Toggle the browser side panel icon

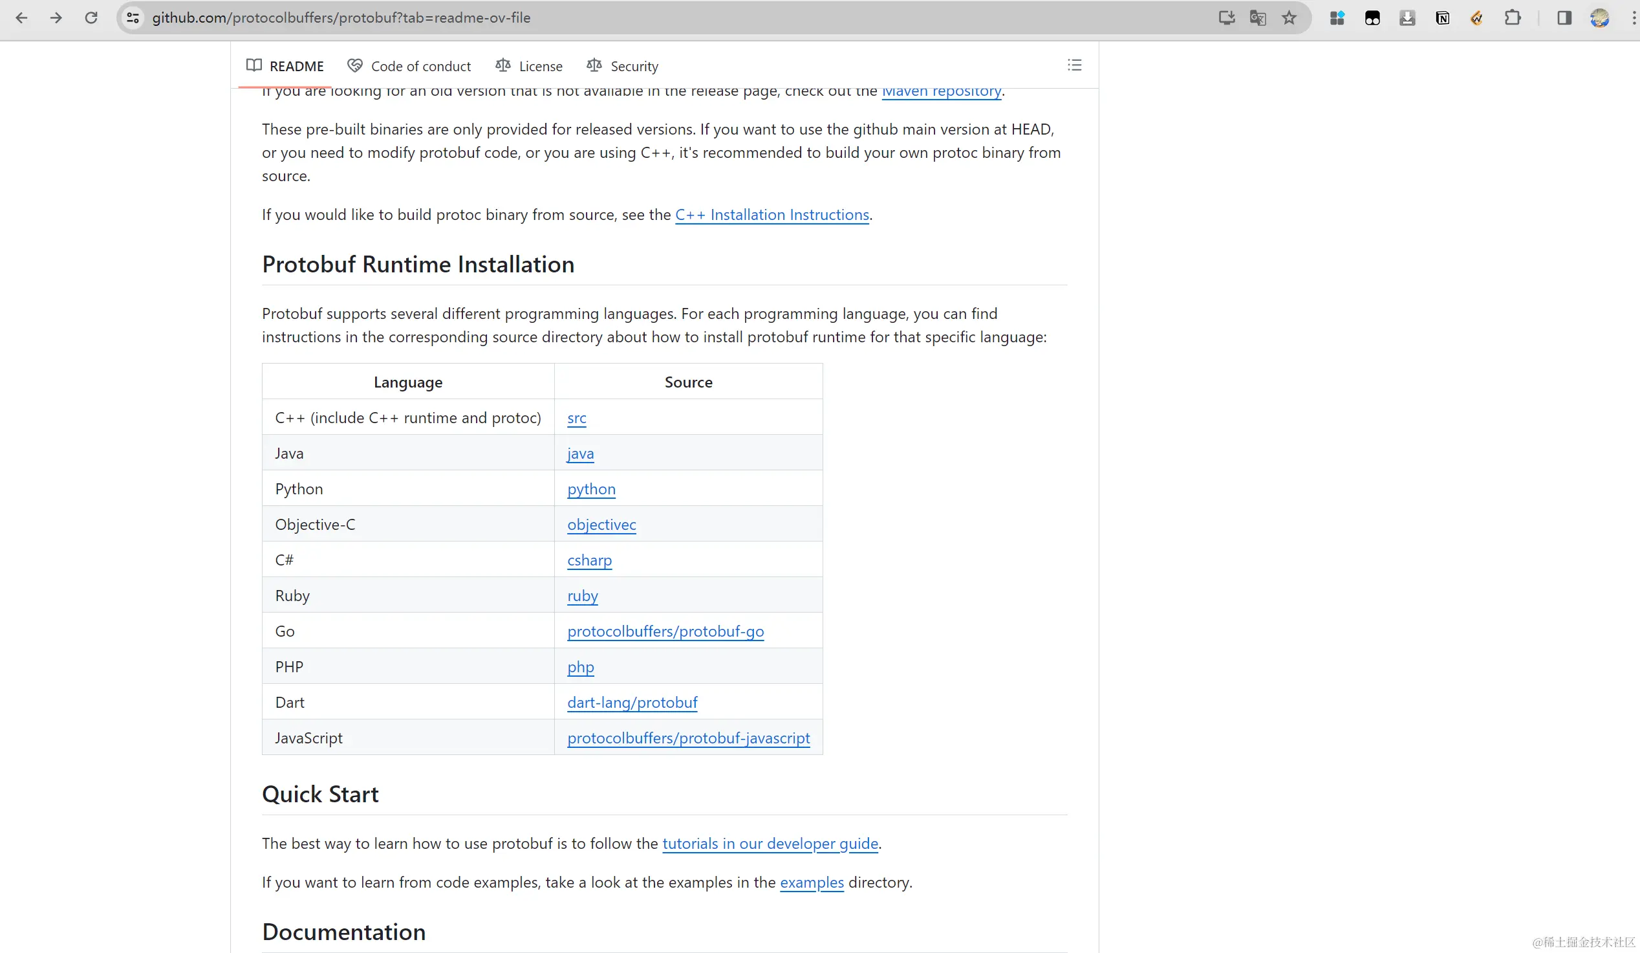point(1564,17)
